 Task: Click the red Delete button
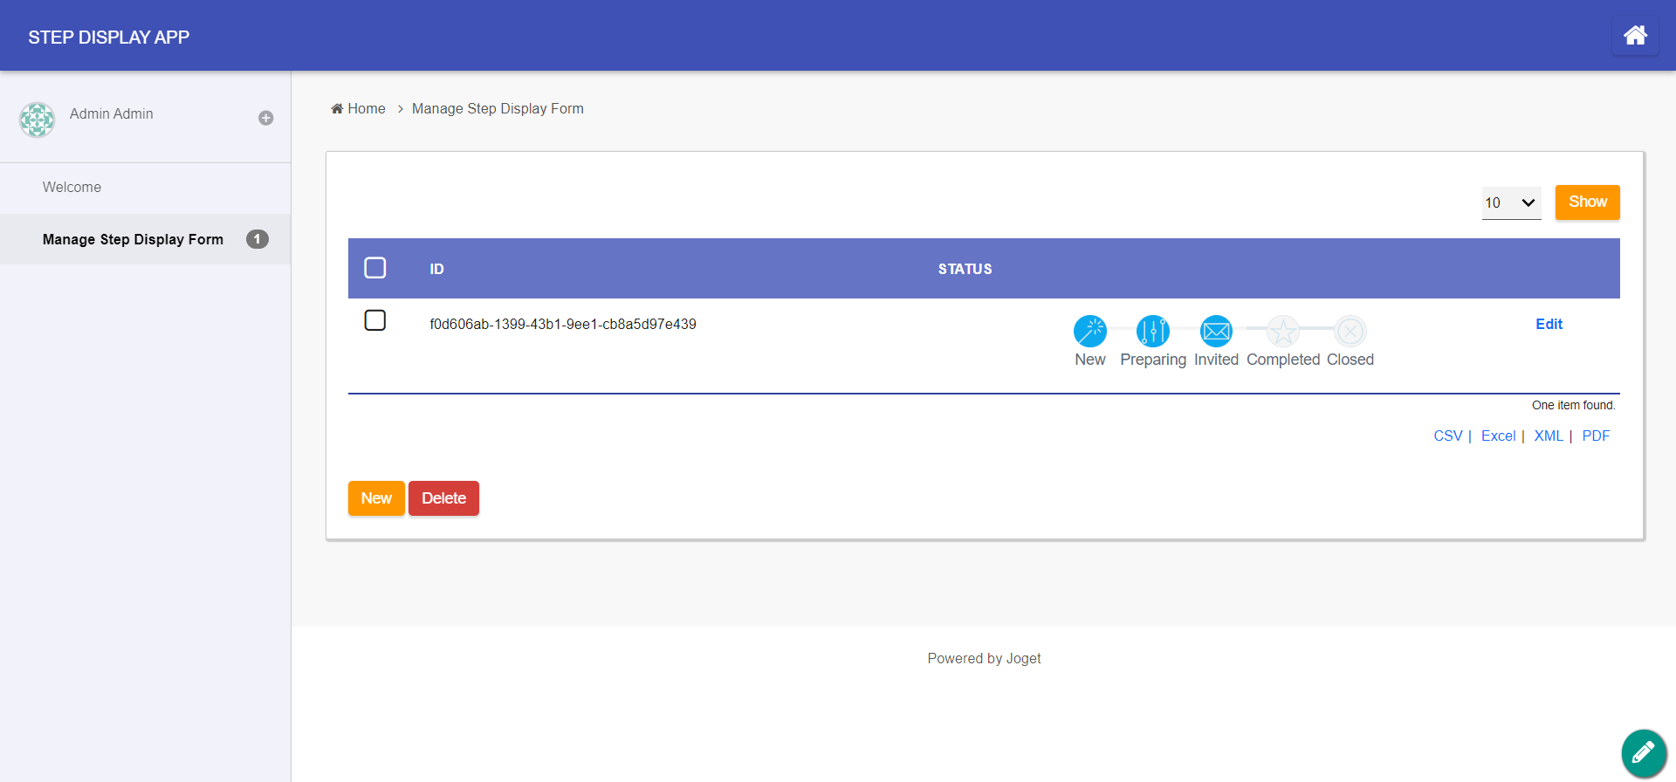pyautogui.click(x=444, y=498)
